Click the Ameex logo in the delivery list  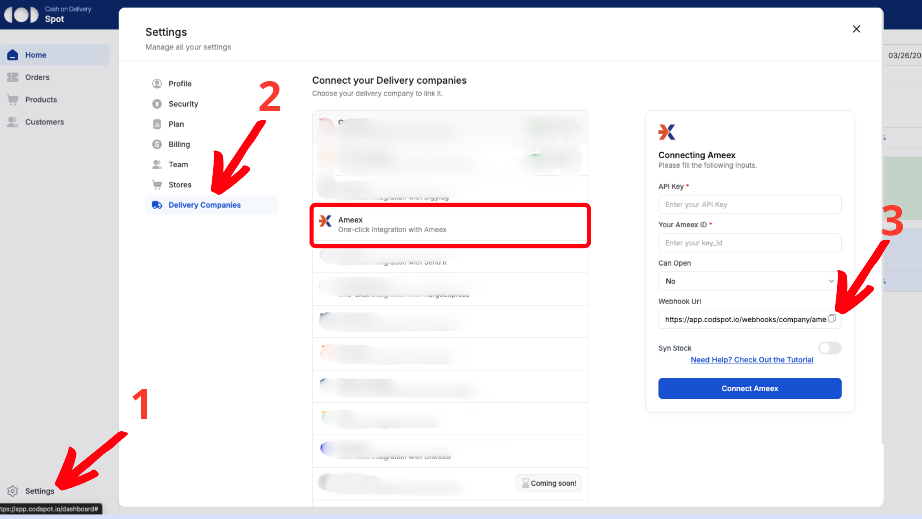(x=326, y=221)
